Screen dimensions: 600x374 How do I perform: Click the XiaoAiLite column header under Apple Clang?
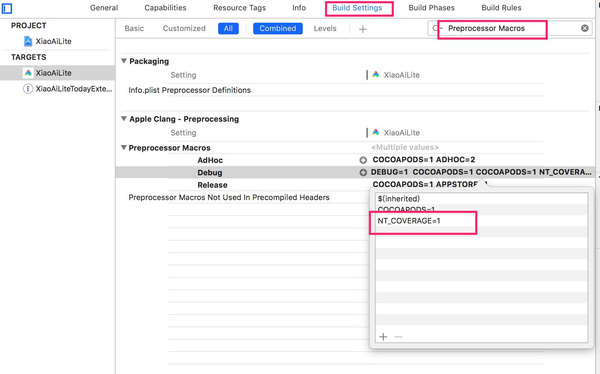[401, 133]
